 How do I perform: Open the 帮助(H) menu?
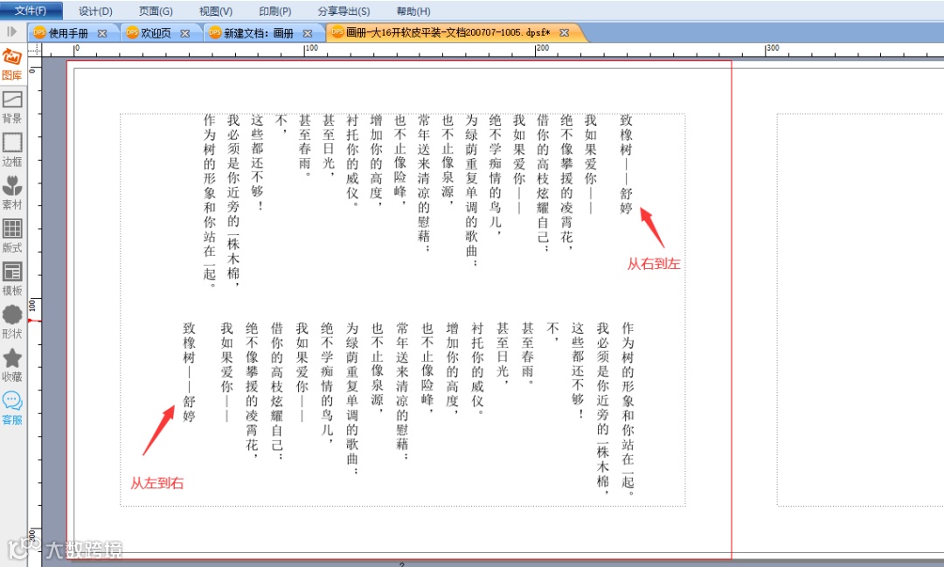pyautogui.click(x=413, y=10)
